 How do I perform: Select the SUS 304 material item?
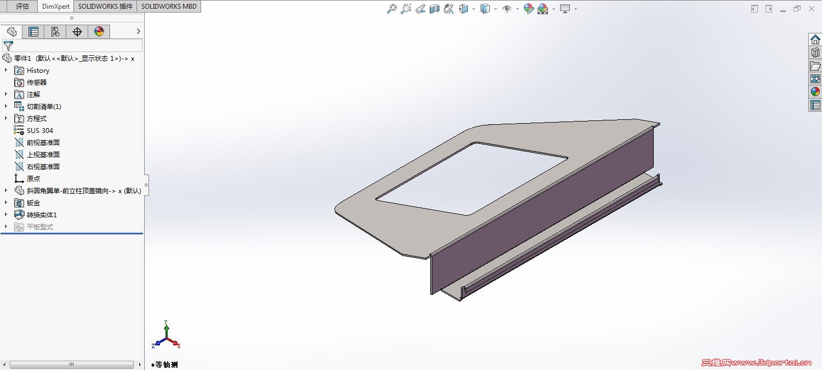click(34, 130)
